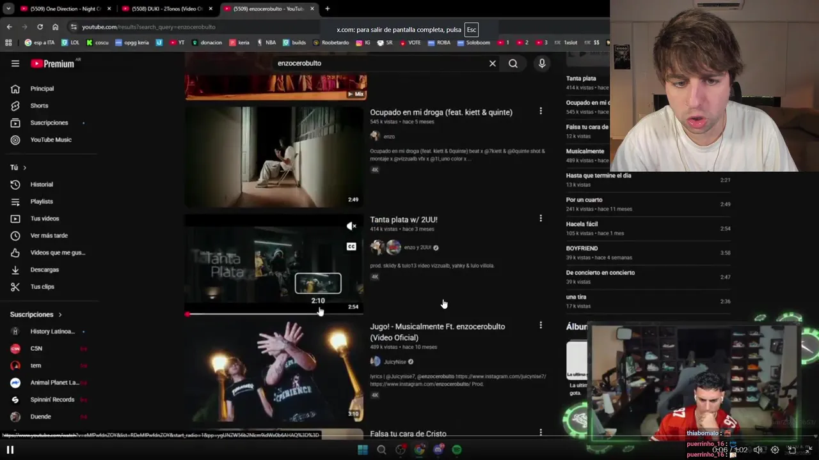Image resolution: width=819 pixels, height=460 pixels.
Task: Open Tus videos in sidebar
Action: point(46,218)
